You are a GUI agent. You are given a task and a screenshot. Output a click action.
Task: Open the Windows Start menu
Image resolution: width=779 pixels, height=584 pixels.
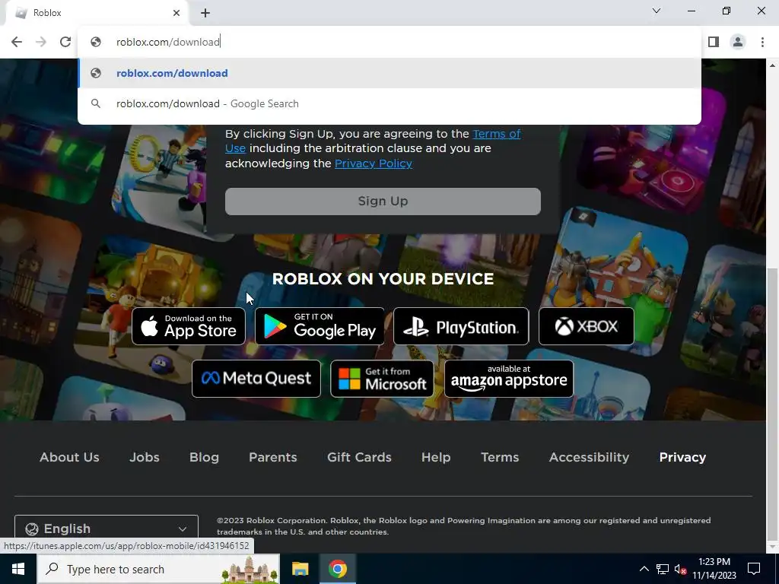(x=18, y=569)
